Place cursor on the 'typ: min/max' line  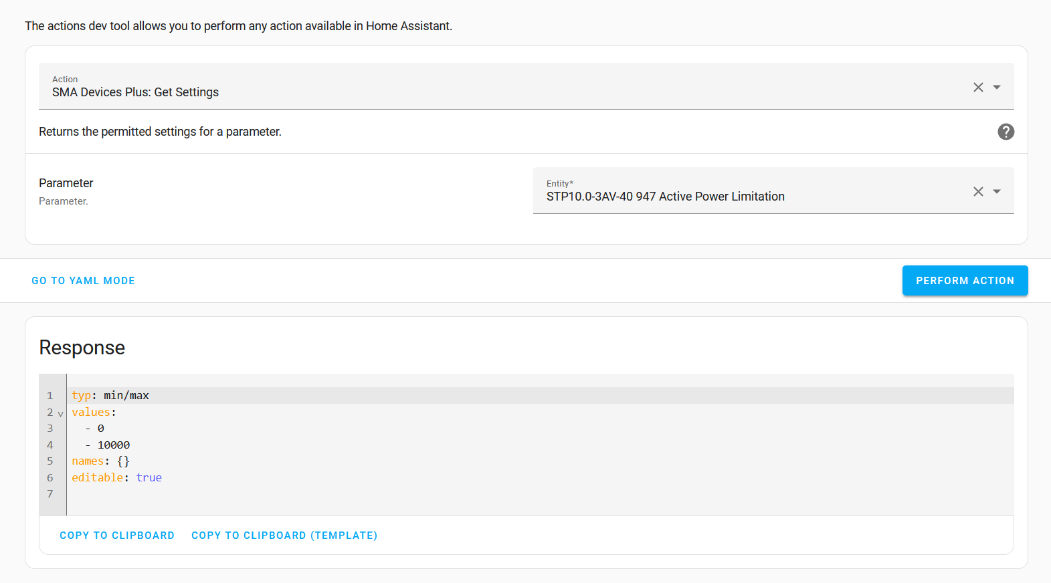click(x=110, y=396)
